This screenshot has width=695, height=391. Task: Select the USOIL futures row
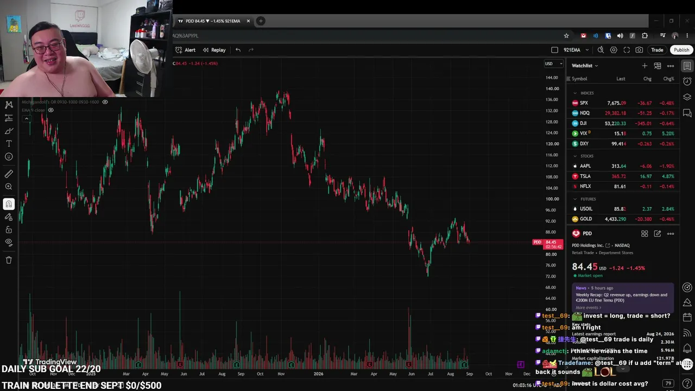pos(623,209)
